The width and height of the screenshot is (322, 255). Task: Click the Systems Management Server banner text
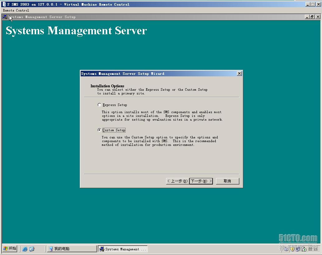point(76,31)
